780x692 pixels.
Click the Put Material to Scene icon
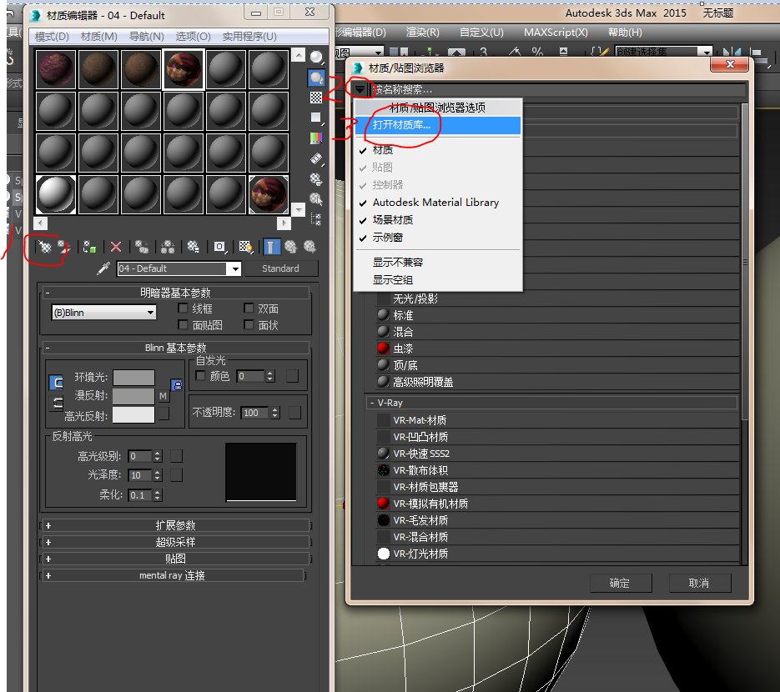click(x=62, y=247)
